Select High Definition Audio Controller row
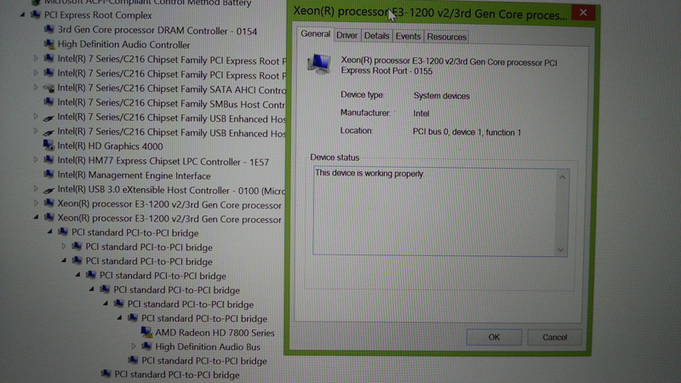The image size is (681, 383). tap(123, 44)
